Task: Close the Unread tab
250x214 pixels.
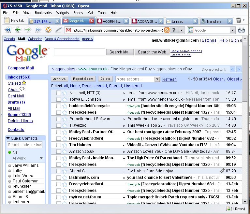Action: tap(195, 21)
